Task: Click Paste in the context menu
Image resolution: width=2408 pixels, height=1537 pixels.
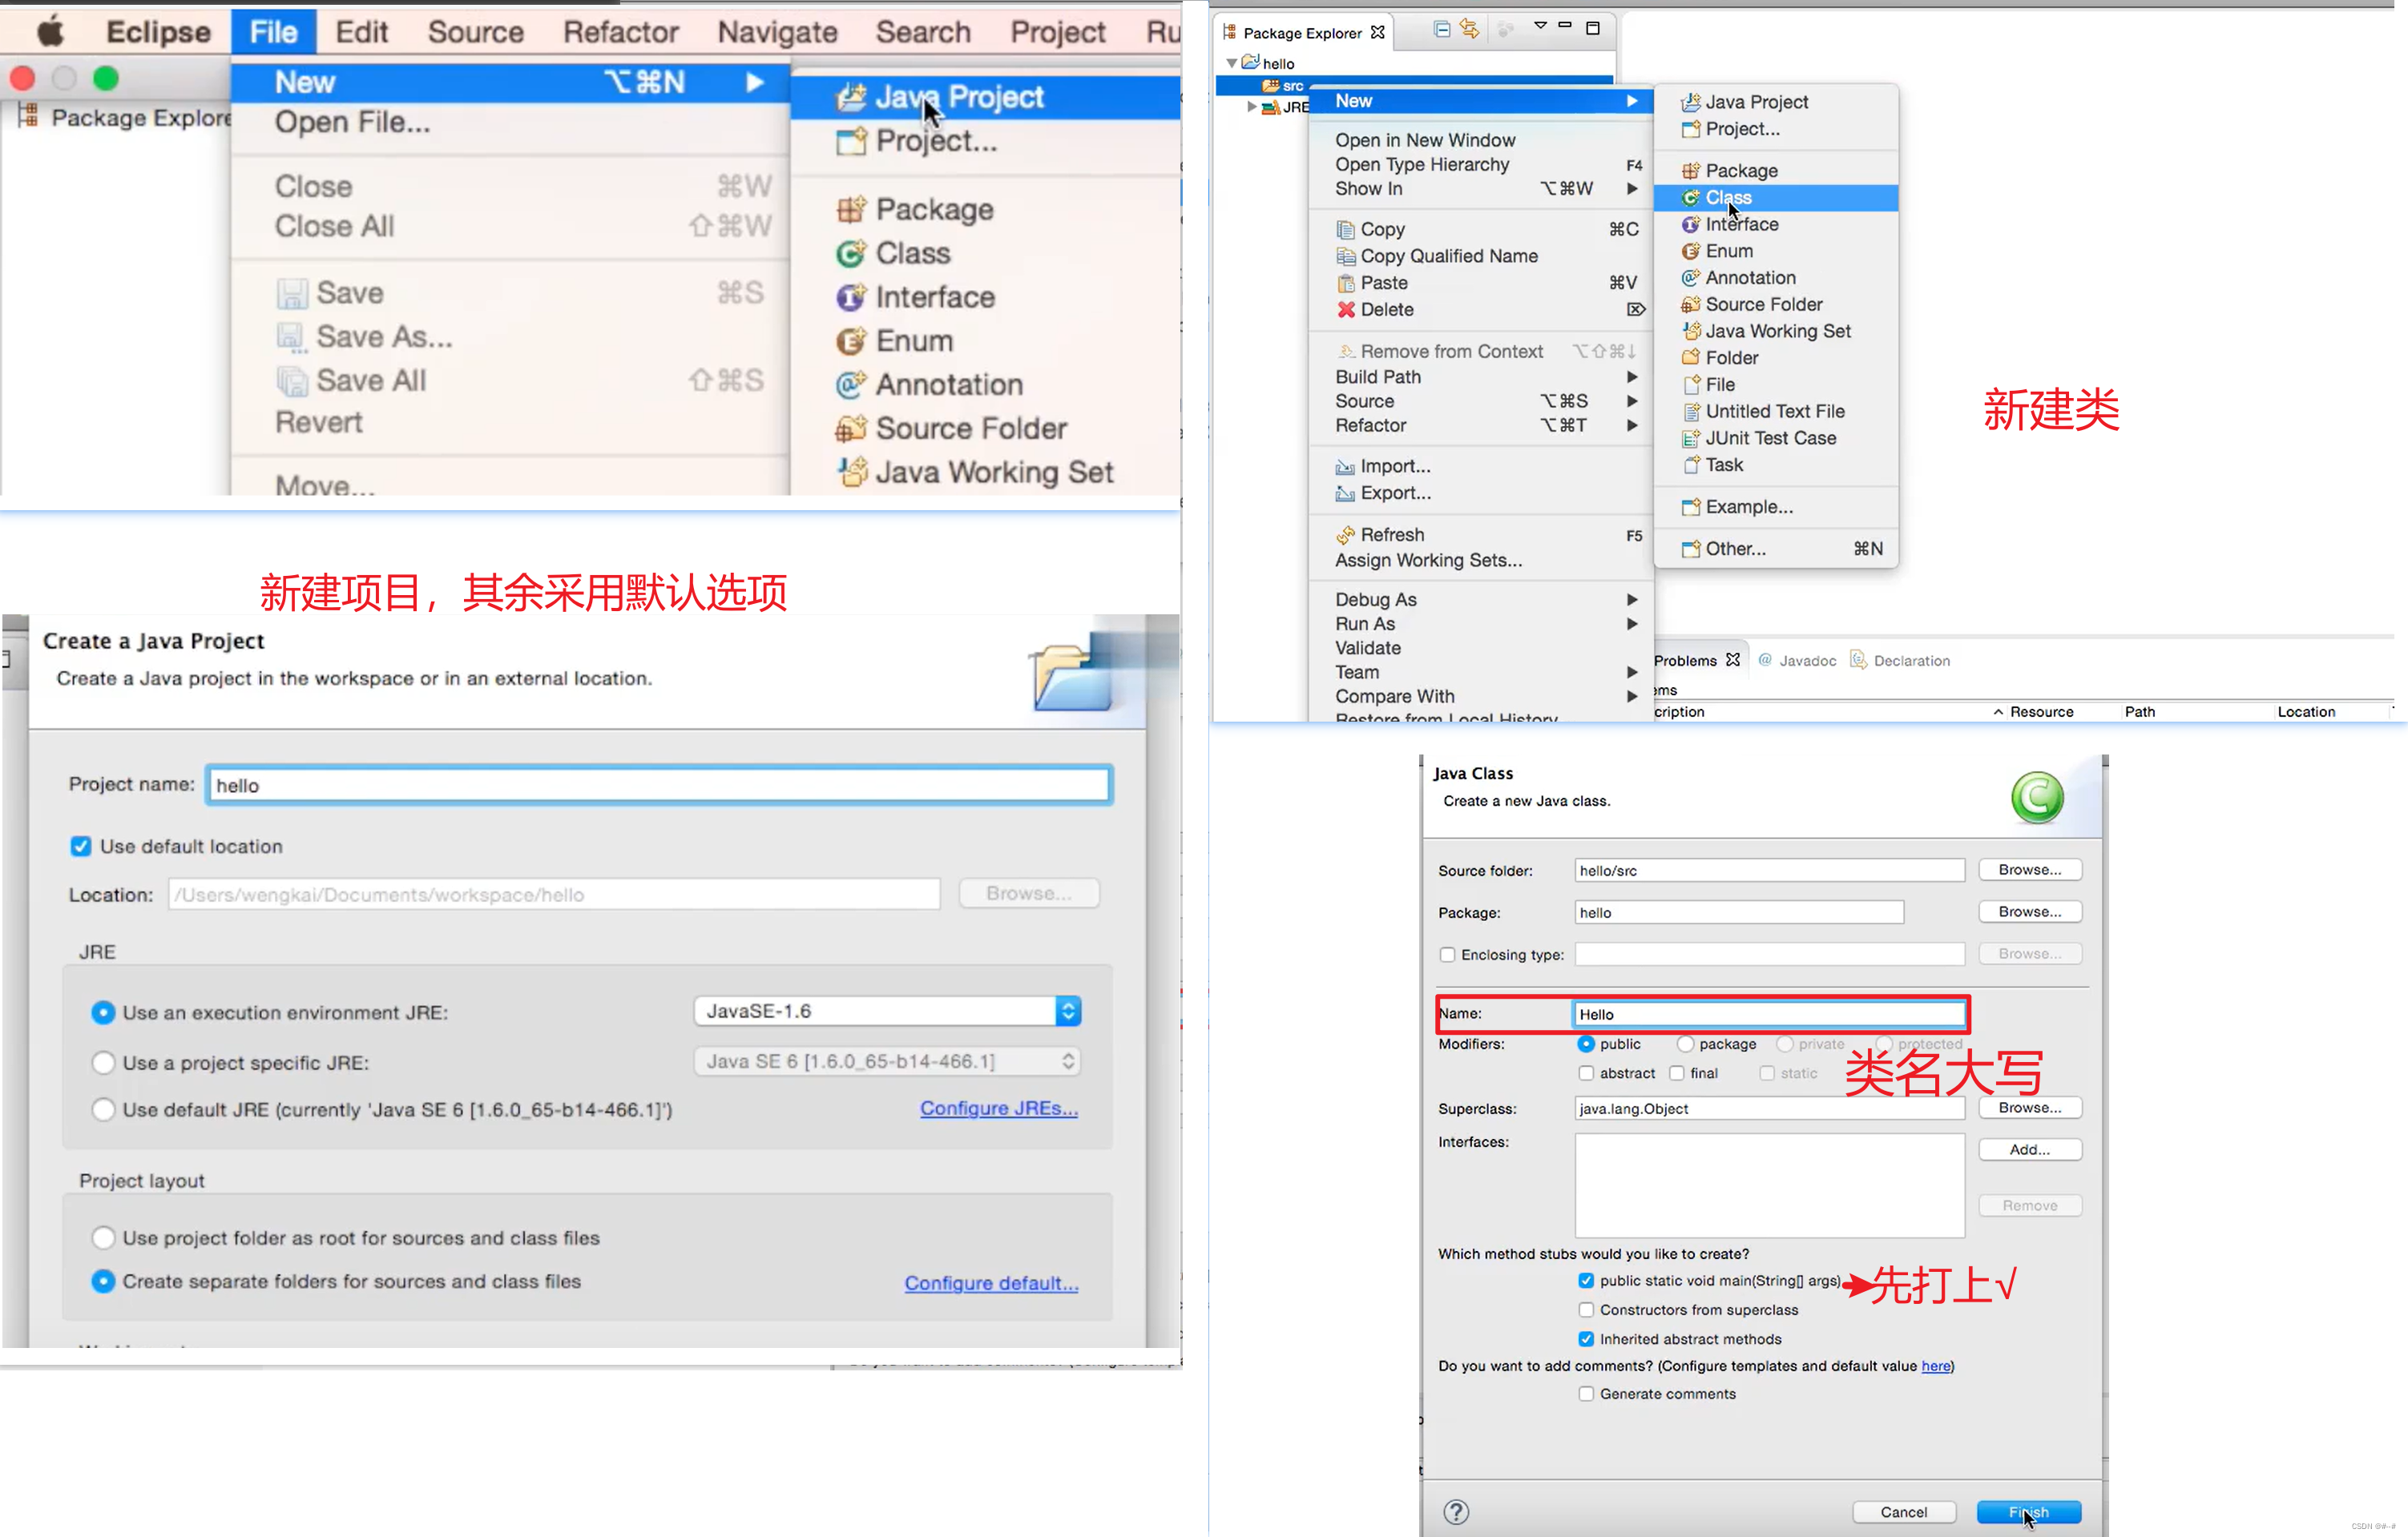Action: [x=1480, y=283]
